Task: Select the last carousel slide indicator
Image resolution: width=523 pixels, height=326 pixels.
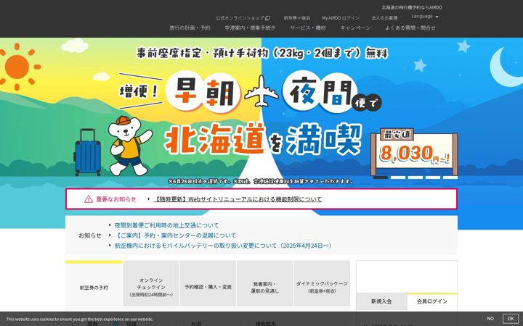Action: [x=450, y=177]
